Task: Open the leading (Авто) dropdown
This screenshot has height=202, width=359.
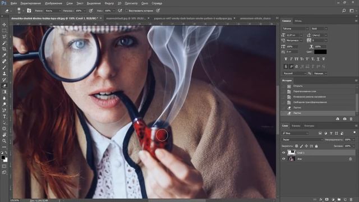Action: point(325,35)
